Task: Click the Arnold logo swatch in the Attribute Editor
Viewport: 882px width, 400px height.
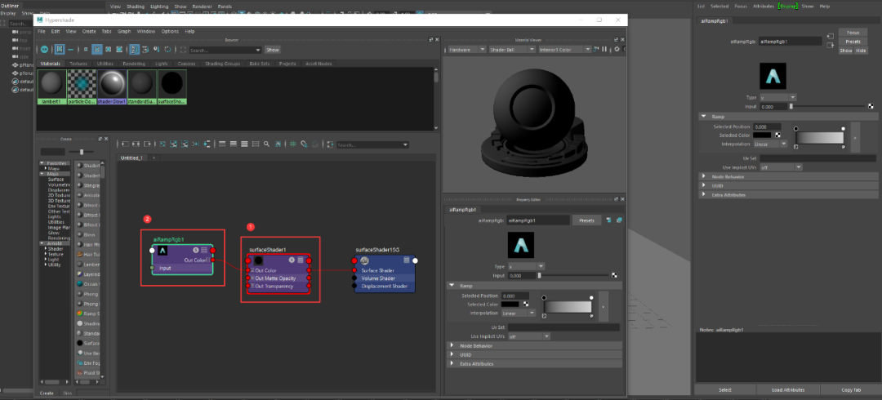Action: pyautogui.click(x=773, y=76)
